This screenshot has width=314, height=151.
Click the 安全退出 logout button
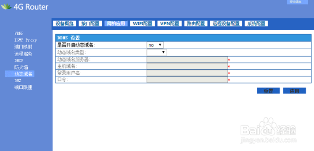point(297,2)
